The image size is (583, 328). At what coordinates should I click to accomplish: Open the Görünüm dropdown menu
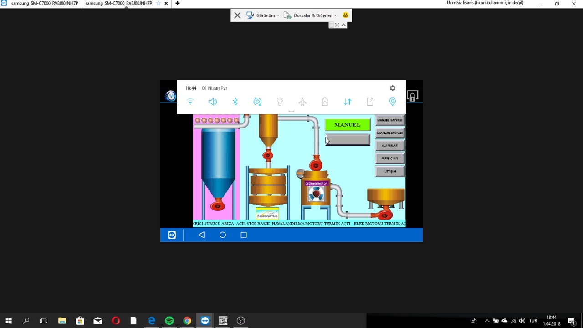click(263, 15)
